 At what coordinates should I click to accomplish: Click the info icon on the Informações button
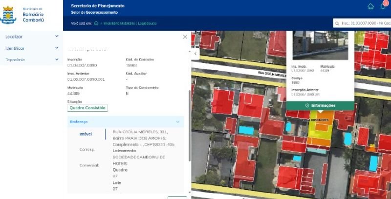tap(307, 105)
